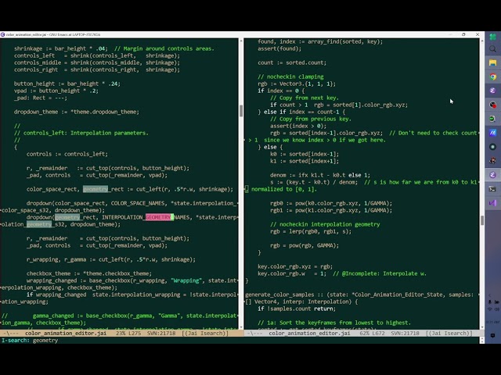The width and height of the screenshot is (501, 375).
Task: Click "SVN:21718" in the right mode line
Action: 405,334
